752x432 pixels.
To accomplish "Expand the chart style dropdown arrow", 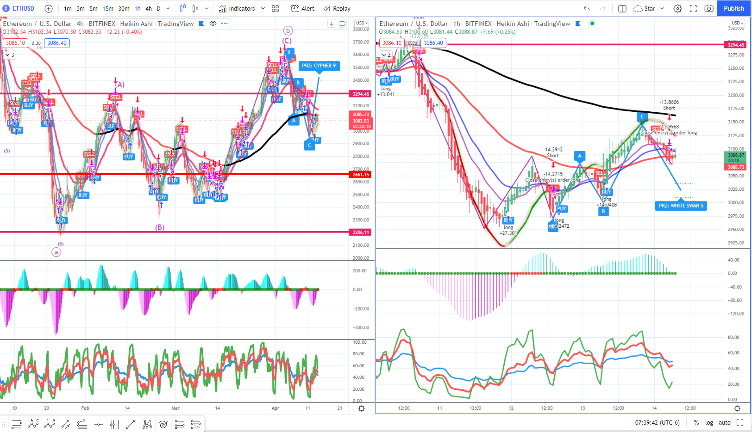I will (207, 8).
